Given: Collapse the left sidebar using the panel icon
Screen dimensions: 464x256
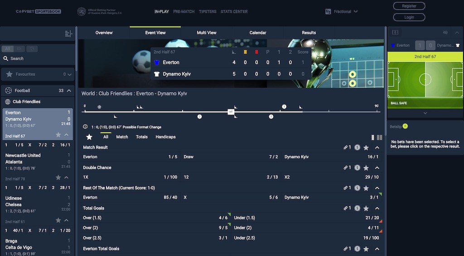Looking at the screenshot, I should [68, 33].
